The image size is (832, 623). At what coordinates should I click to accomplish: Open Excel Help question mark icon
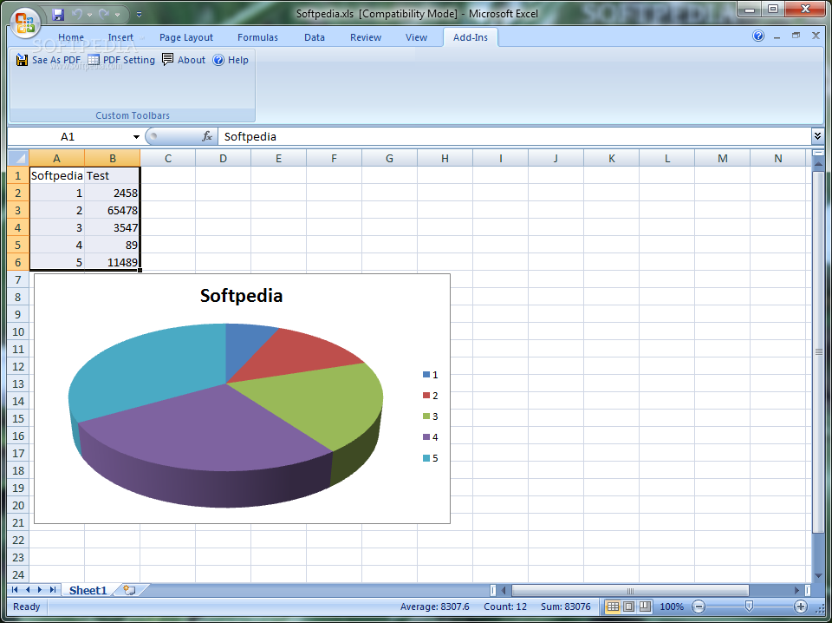[758, 36]
